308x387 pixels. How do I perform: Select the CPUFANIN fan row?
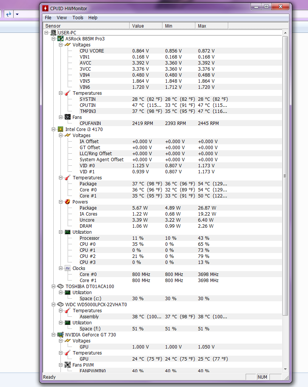180,123
